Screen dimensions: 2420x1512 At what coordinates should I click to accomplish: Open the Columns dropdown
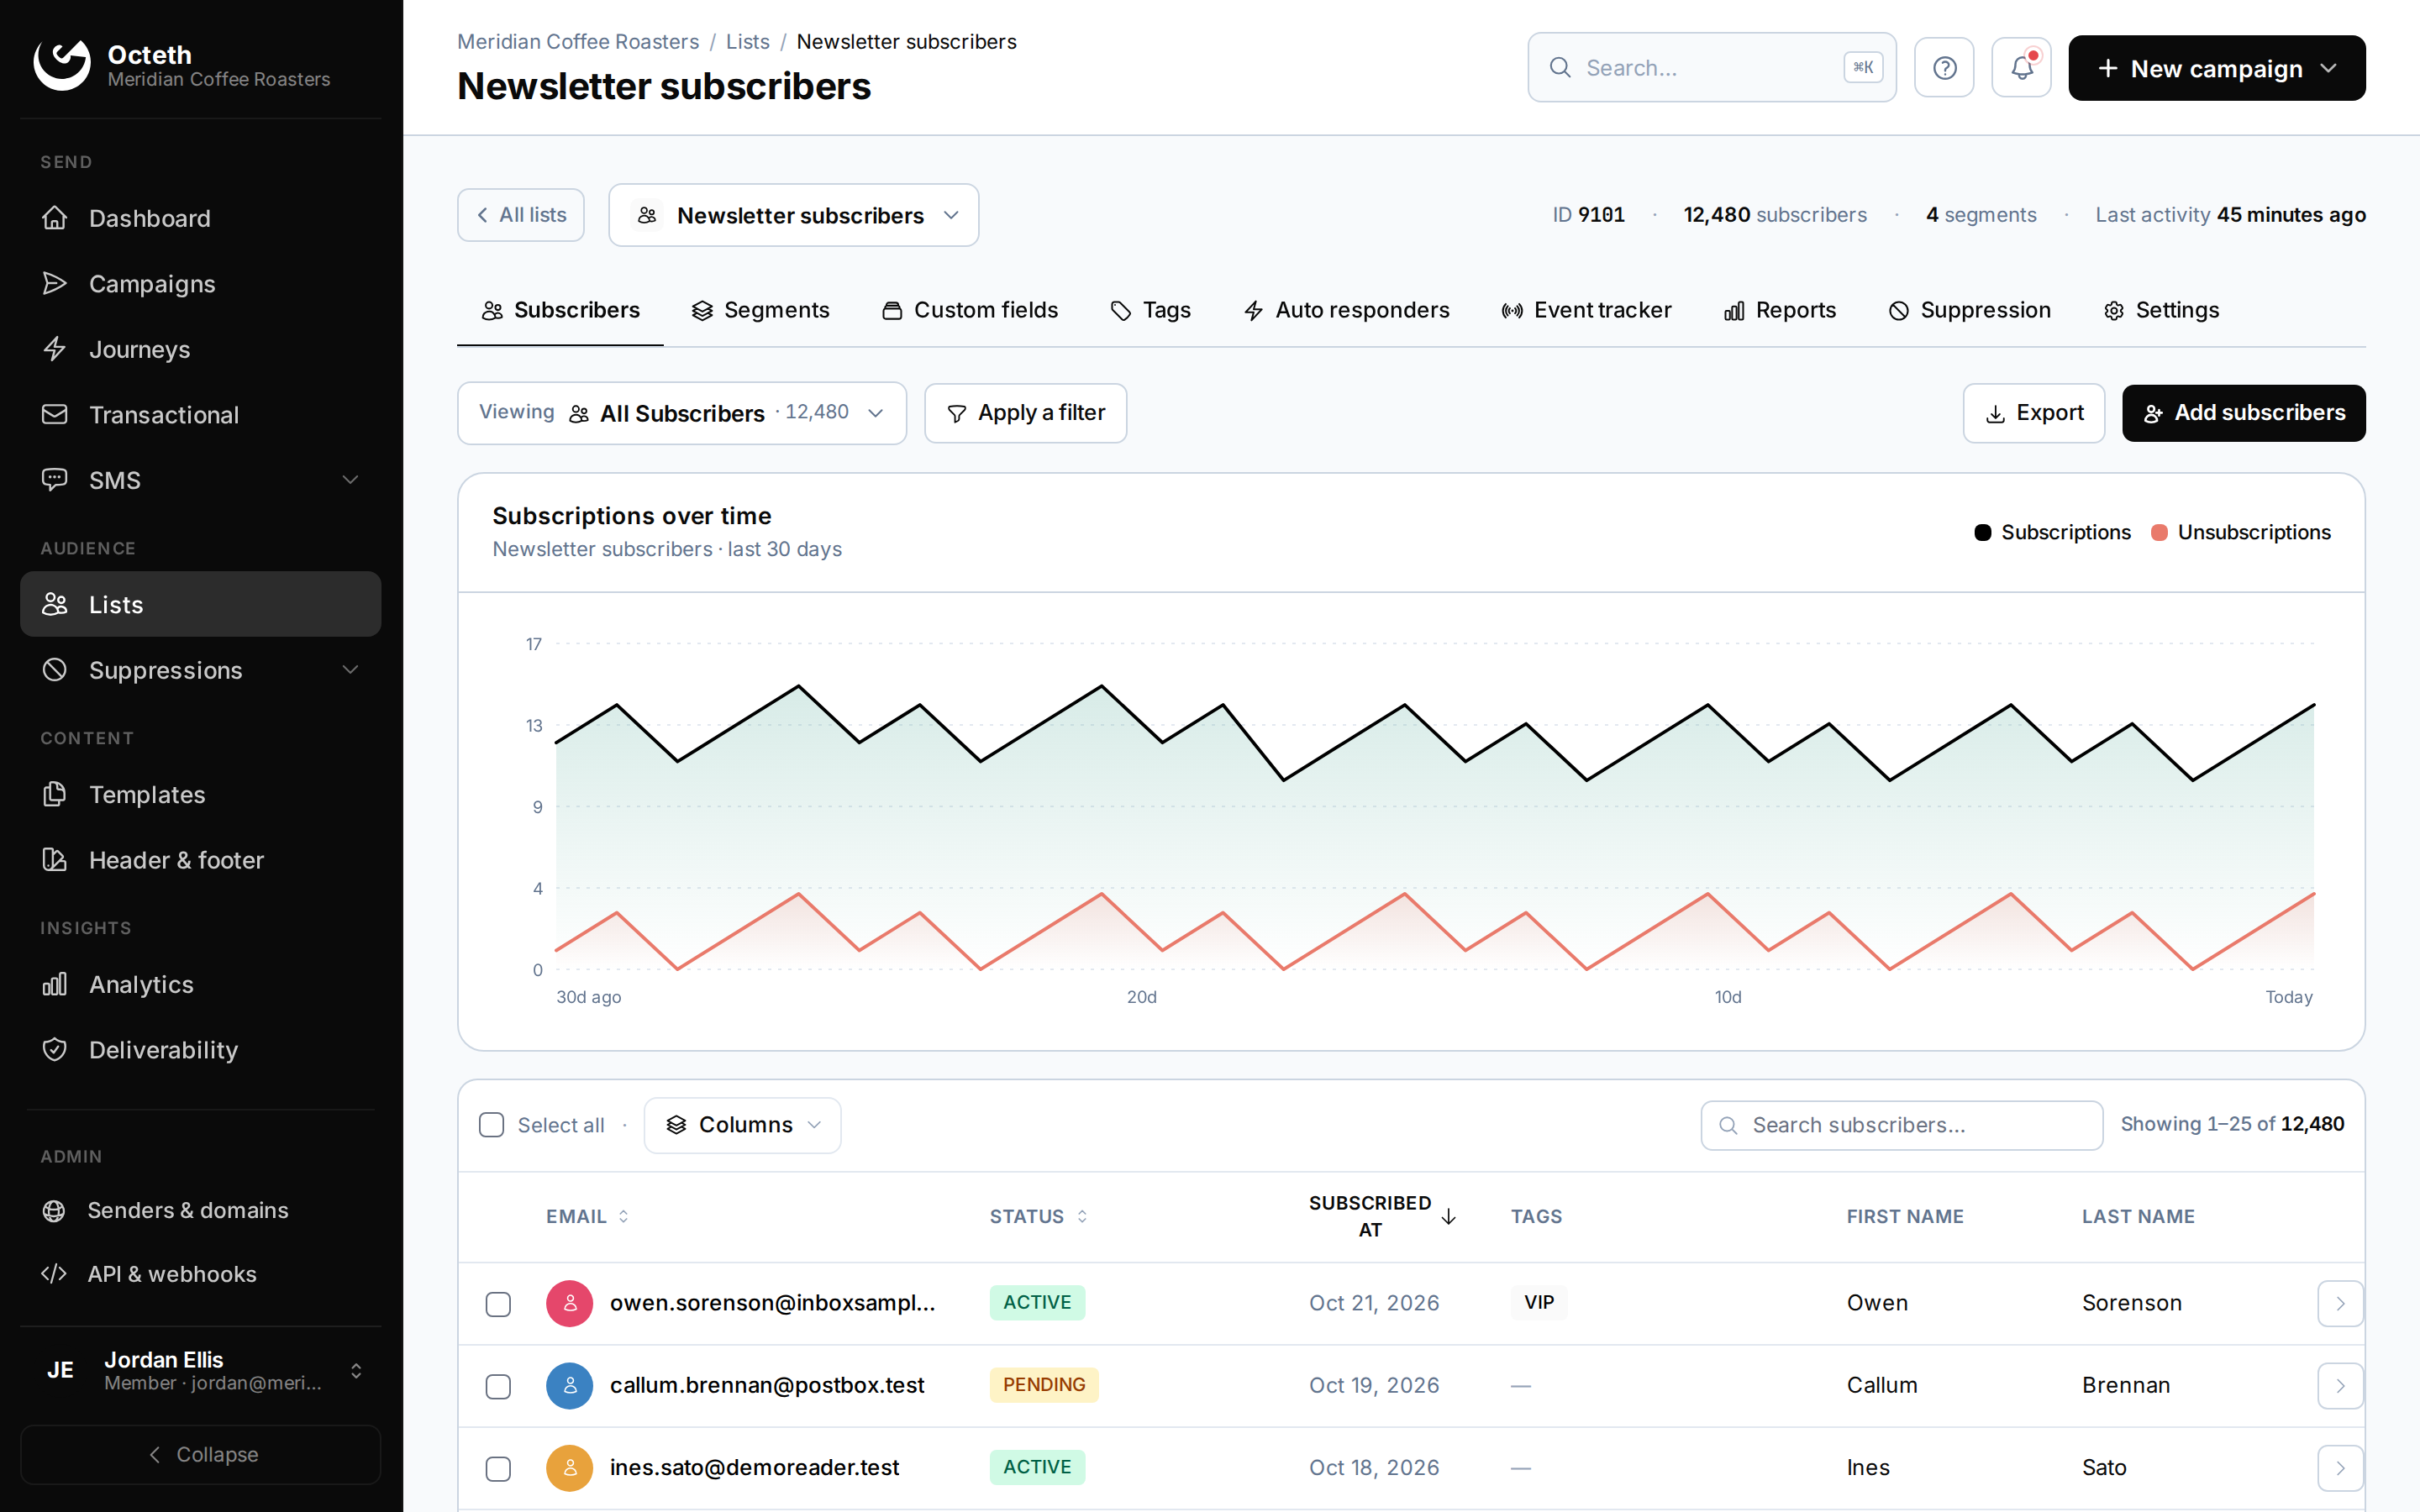(743, 1125)
